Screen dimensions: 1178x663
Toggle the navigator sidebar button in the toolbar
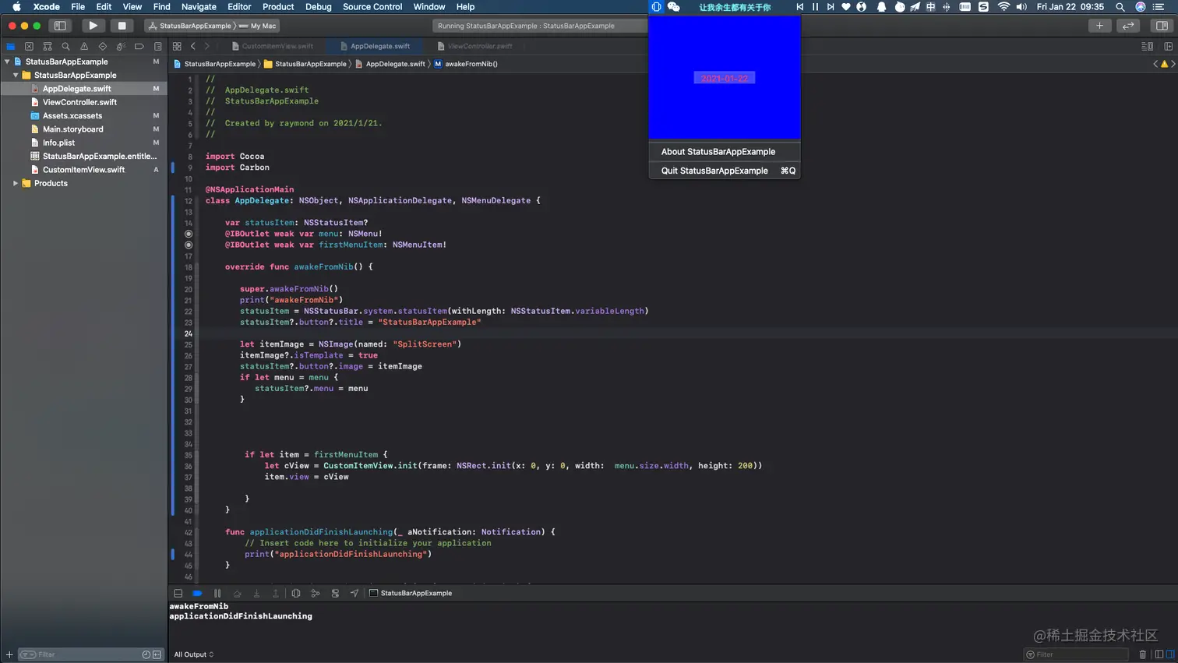click(60, 26)
